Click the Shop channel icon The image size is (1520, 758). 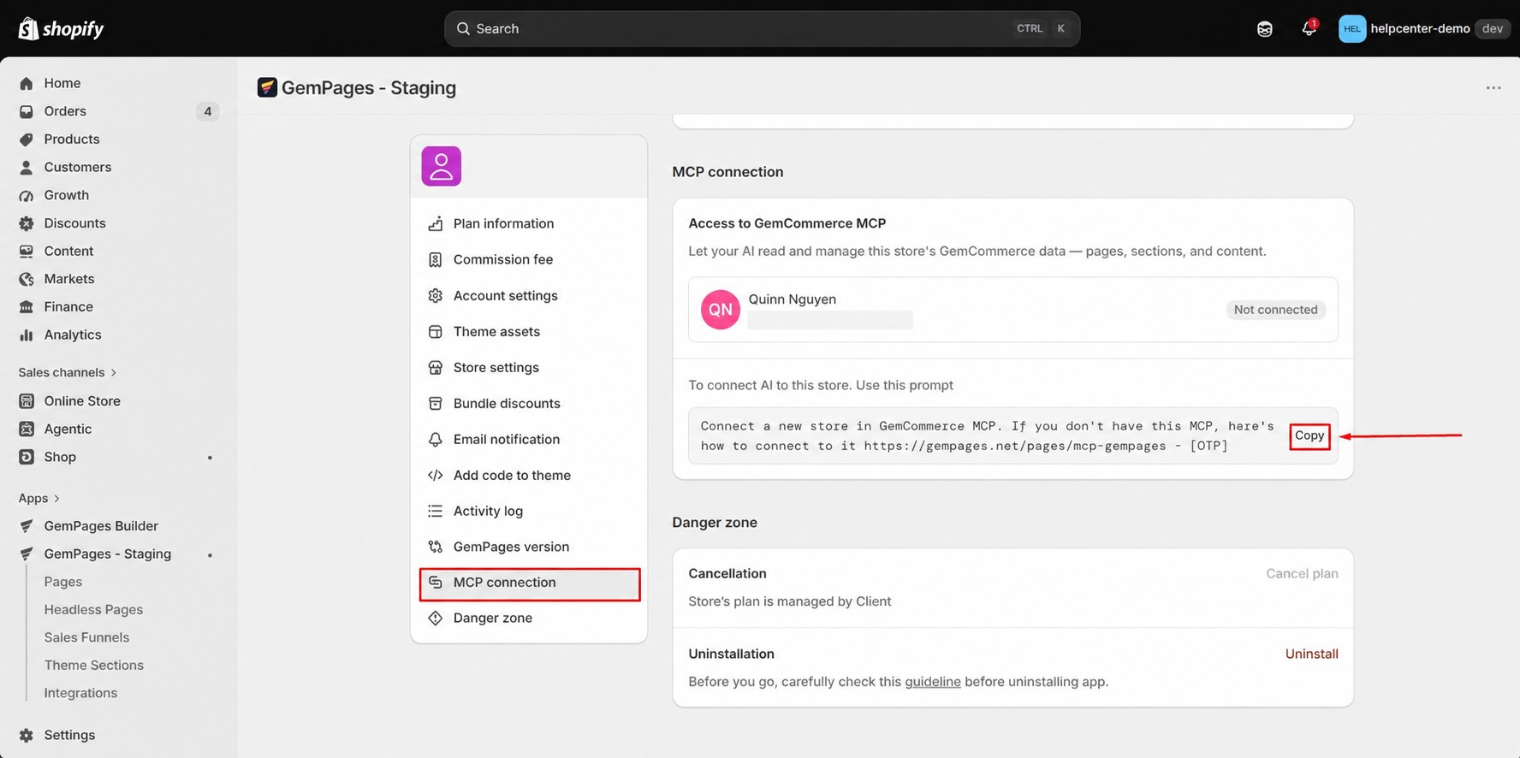[27, 457]
